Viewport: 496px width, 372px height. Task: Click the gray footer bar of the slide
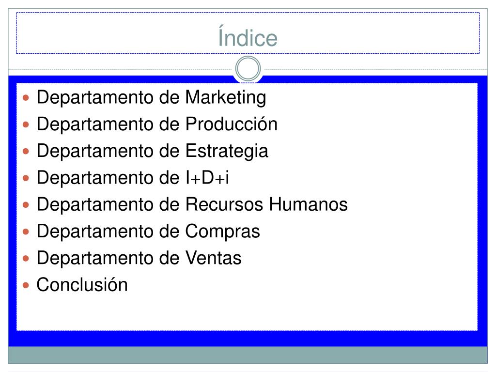coord(248,355)
